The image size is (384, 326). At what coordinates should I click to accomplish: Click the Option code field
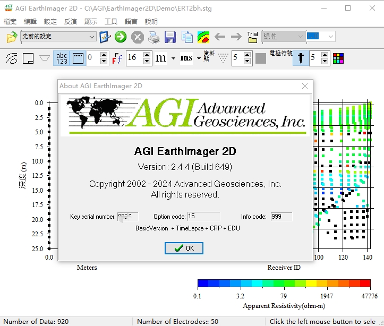[204, 216]
